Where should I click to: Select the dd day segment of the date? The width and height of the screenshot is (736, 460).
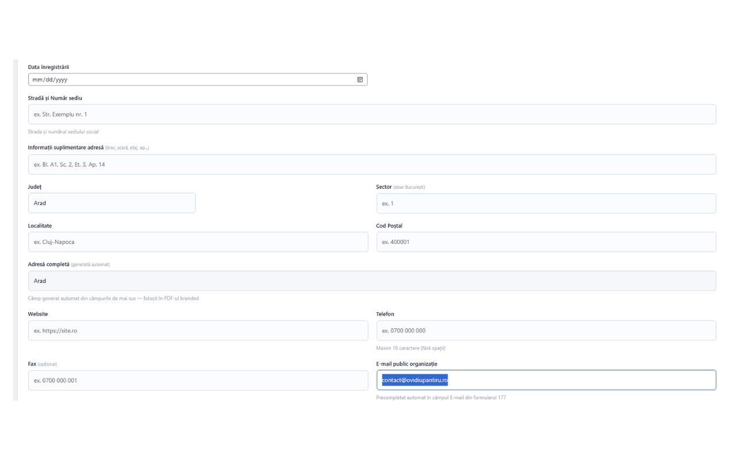tap(49, 79)
